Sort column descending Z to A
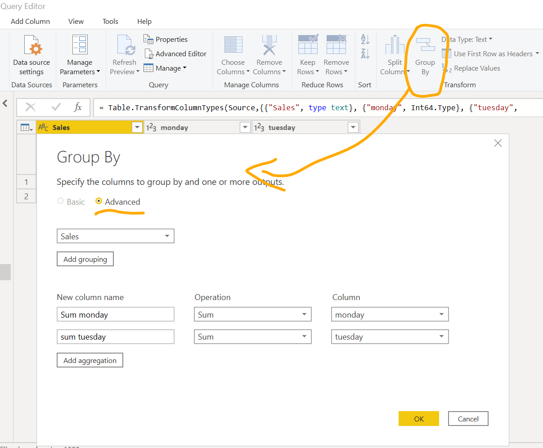Viewport: 543px width, 448px height. point(365,54)
